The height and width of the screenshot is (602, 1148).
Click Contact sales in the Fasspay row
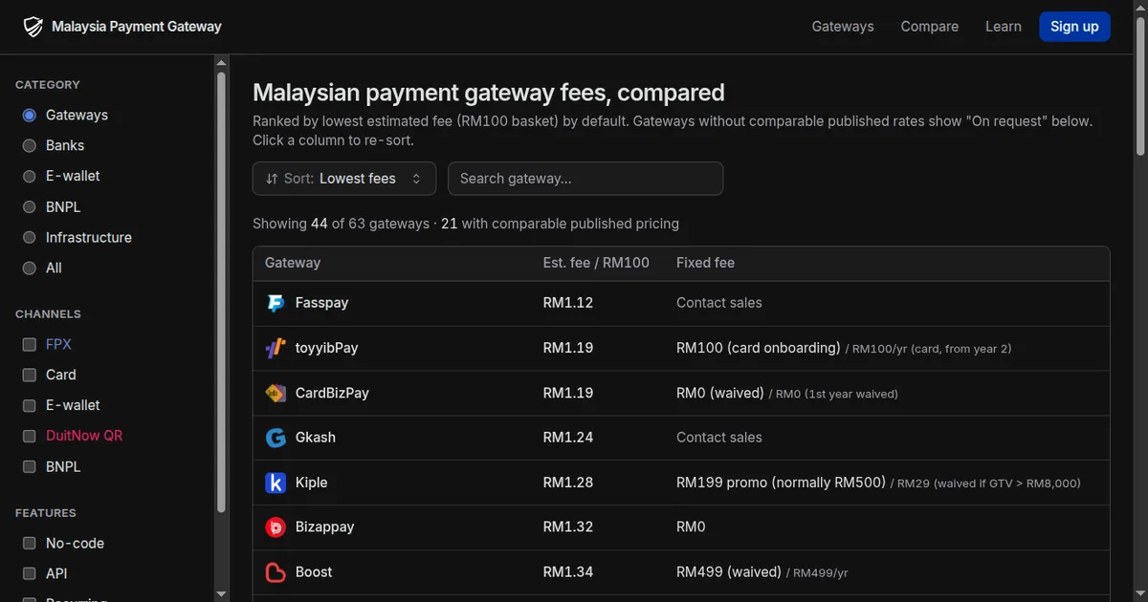click(719, 303)
